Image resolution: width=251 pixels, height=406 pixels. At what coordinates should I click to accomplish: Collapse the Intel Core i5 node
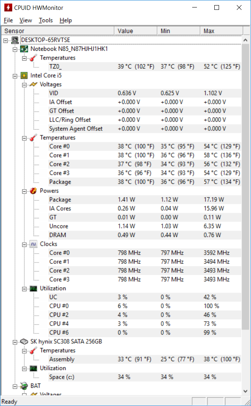15,76
